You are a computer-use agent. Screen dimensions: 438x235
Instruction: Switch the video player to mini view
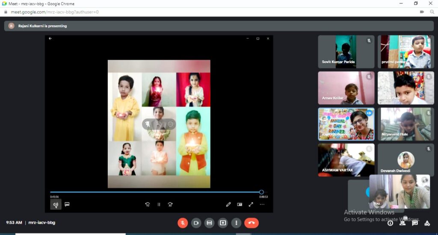click(240, 205)
